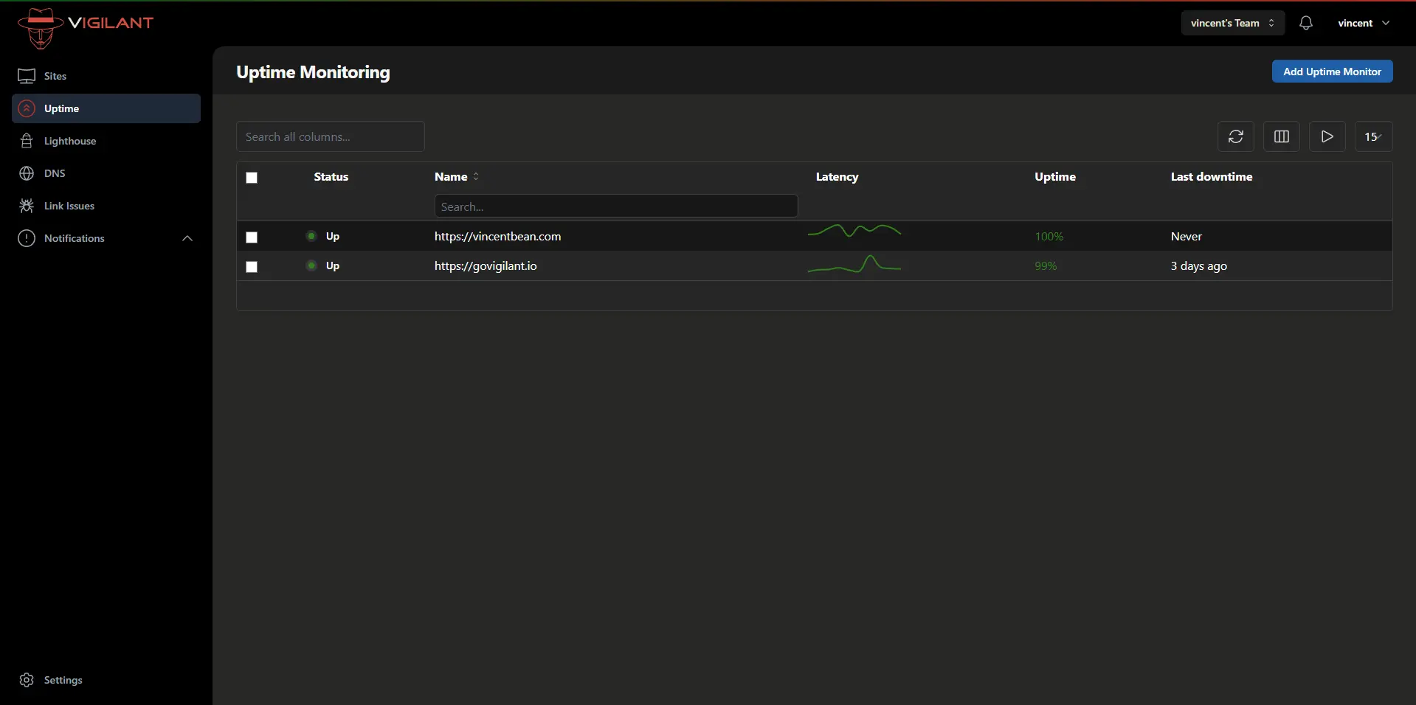The image size is (1416, 705).
Task: Click the Settings gear icon
Action: (27, 680)
